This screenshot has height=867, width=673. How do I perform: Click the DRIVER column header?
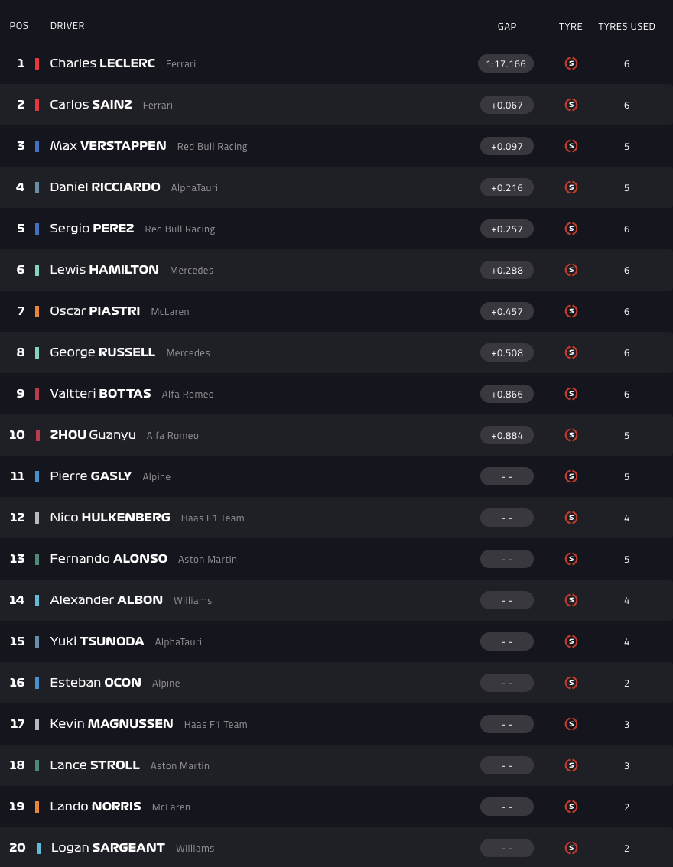coord(67,26)
